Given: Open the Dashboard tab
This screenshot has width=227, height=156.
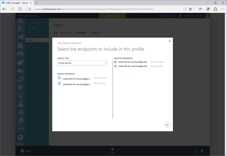Looking at the screenshot, I should point(66,33).
